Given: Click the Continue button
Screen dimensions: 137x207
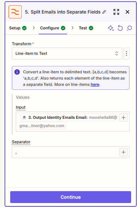Looking at the screenshot, I should (x=71, y=197).
